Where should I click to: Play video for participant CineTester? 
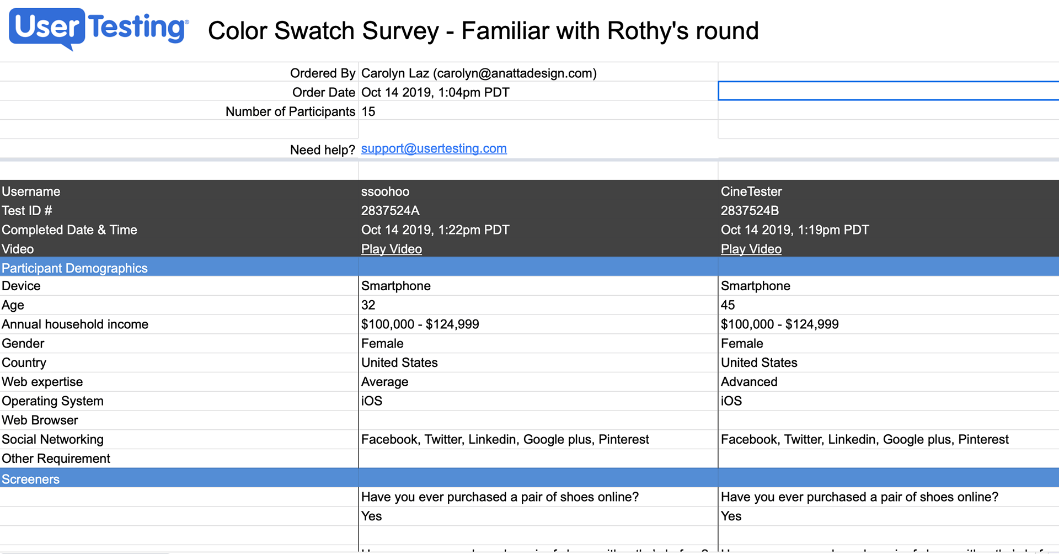pyautogui.click(x=751, y=249)
